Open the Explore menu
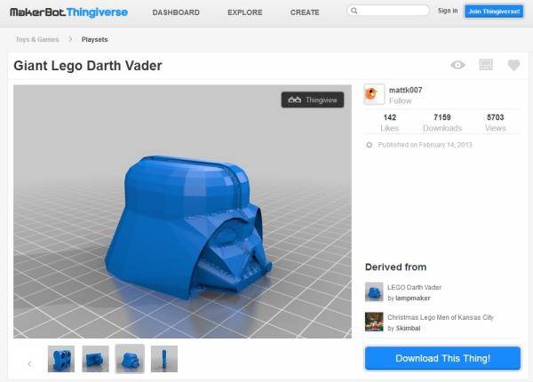Image resolution: width=533 pixels, height=382 pixels. pos(245,12)
